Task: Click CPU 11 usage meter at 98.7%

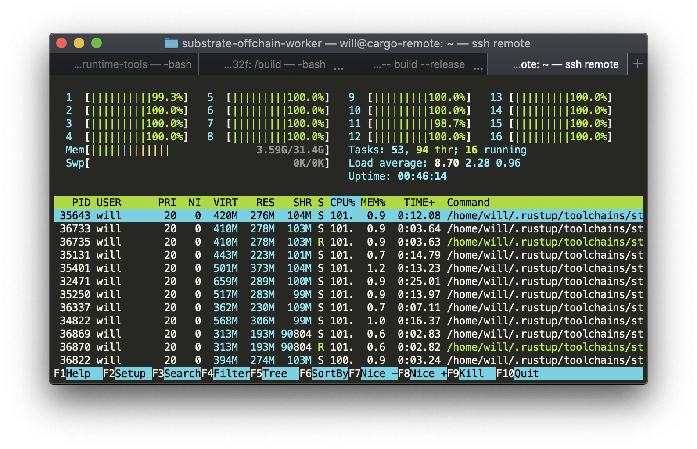Action: [x=410, y=124]
